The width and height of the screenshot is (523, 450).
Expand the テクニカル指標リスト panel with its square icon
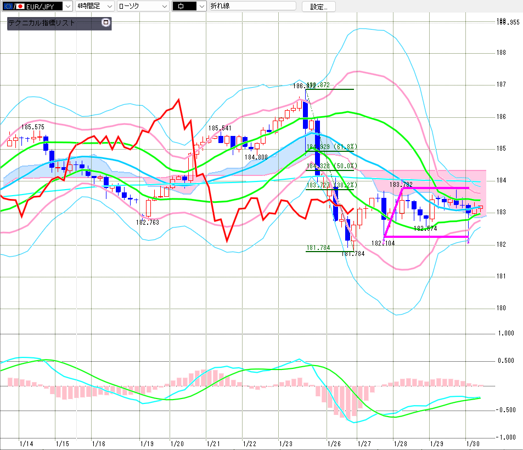coord(106,23)
